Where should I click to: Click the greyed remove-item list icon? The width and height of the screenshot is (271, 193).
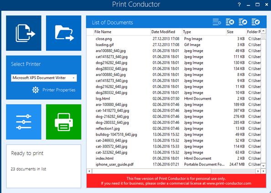pos(217,22)
